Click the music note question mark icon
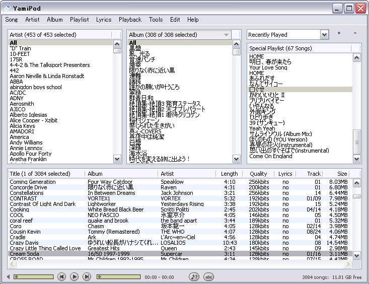Viewport: 369px width, 284px height. pos(194,277)
